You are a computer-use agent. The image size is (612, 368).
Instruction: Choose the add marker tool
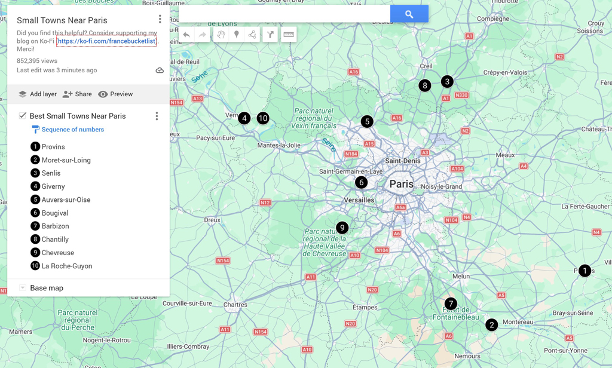pyautogui.click(x=237, y=35)
